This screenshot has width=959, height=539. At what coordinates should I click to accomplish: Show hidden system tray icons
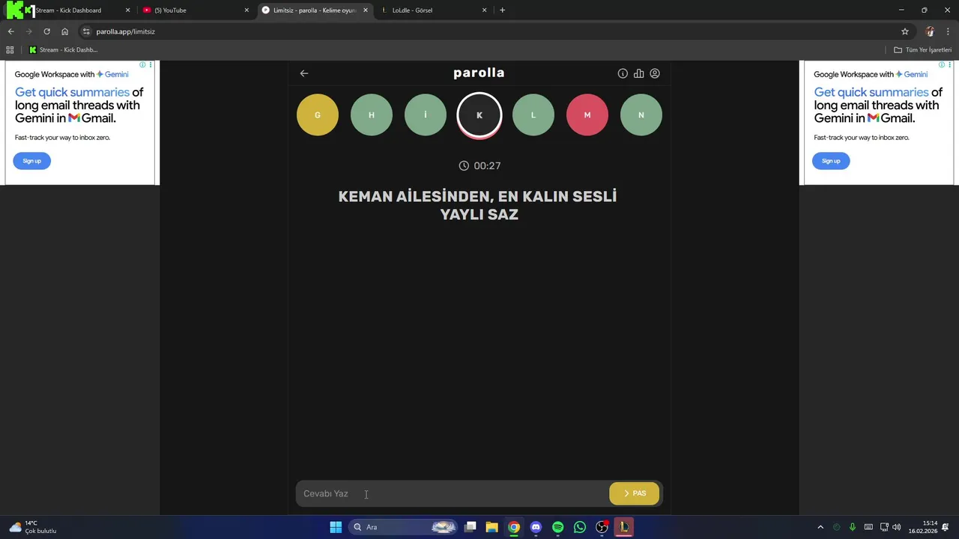(x=820, y=527)
